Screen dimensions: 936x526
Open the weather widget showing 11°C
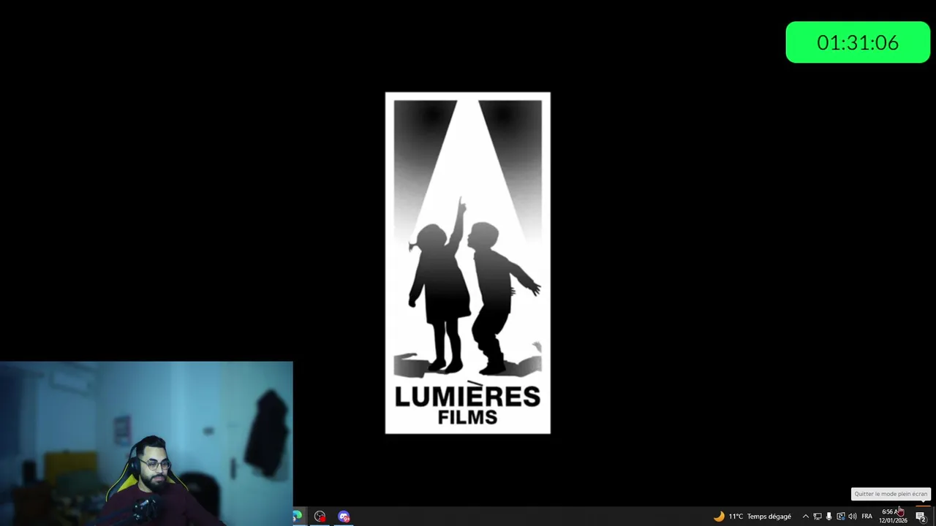click(x=752, y=517)
